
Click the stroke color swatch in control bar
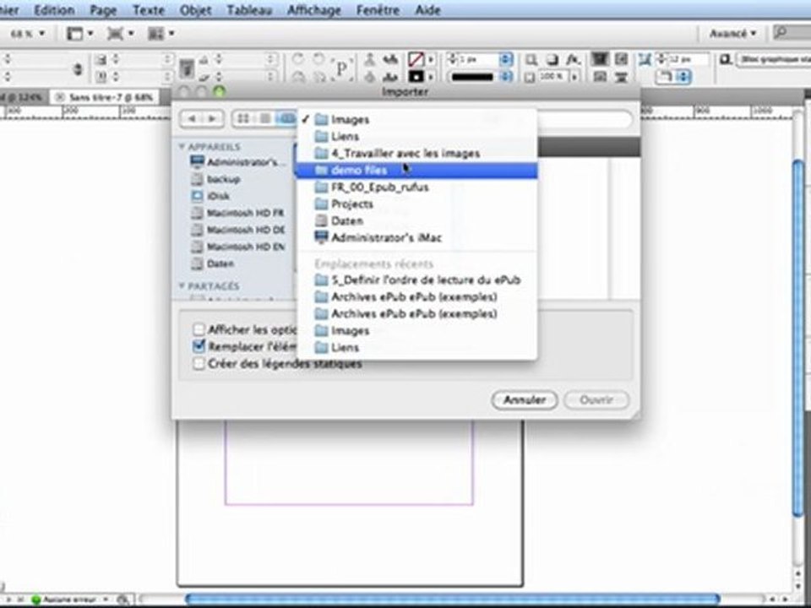point(416,77)
